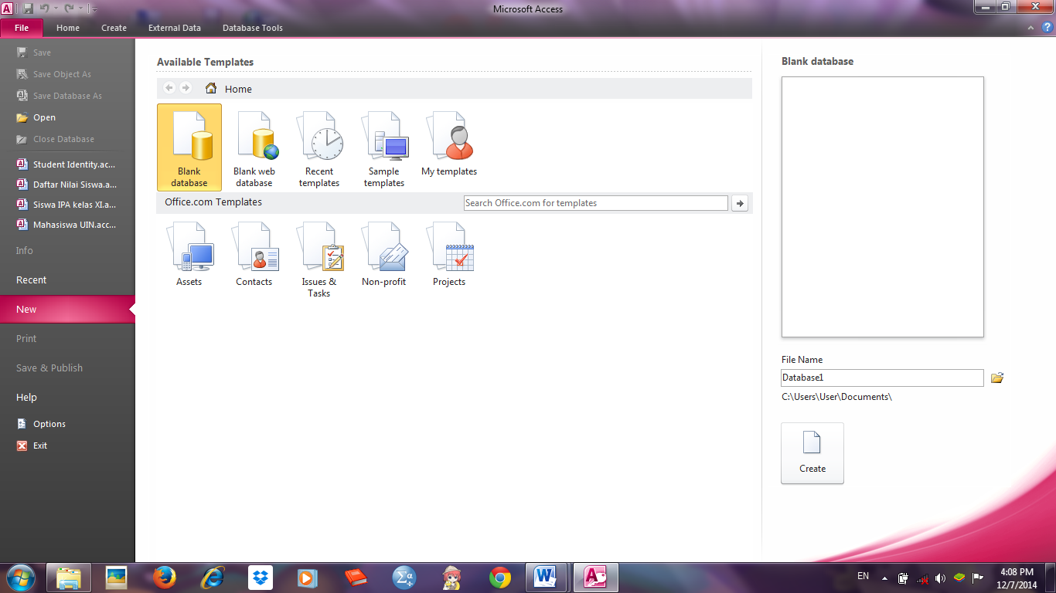1056x593 pixels.
Task: Click the Create database button
Action: [x=812, y=453]
